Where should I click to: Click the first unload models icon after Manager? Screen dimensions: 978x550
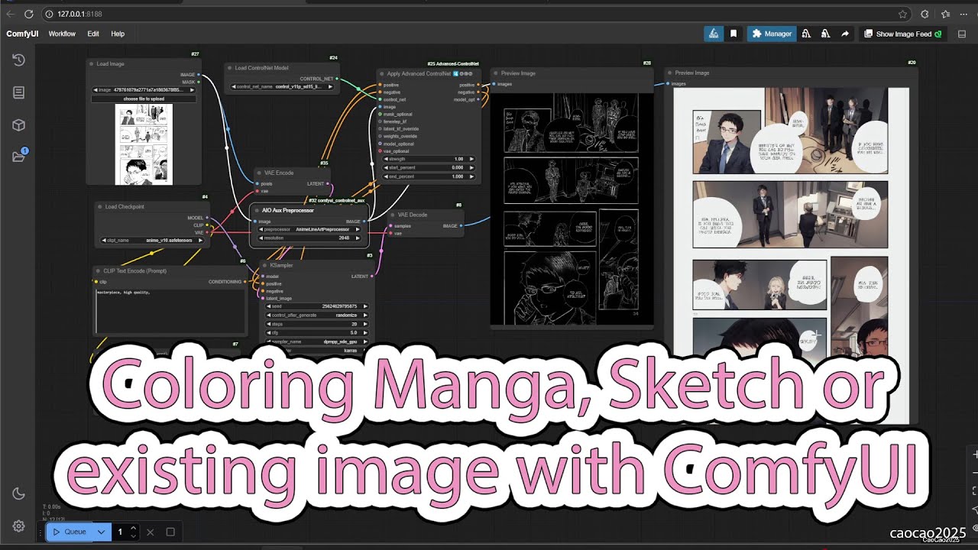click(x=806, y=34)
